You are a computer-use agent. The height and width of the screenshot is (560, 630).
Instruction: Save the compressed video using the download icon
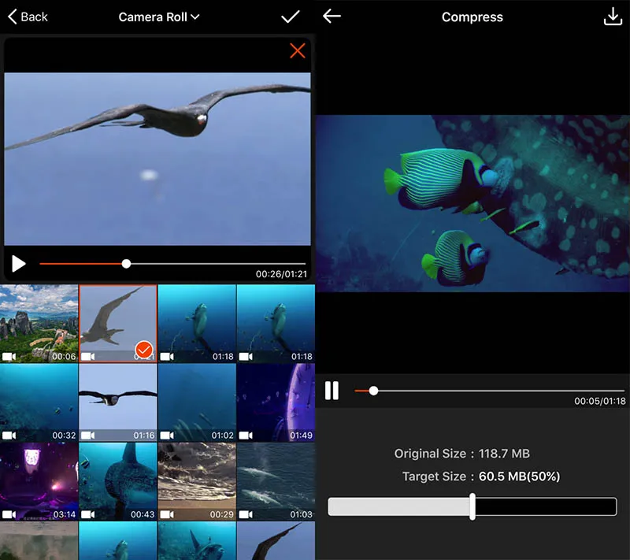pyautogui.click(x=613, y=16)
